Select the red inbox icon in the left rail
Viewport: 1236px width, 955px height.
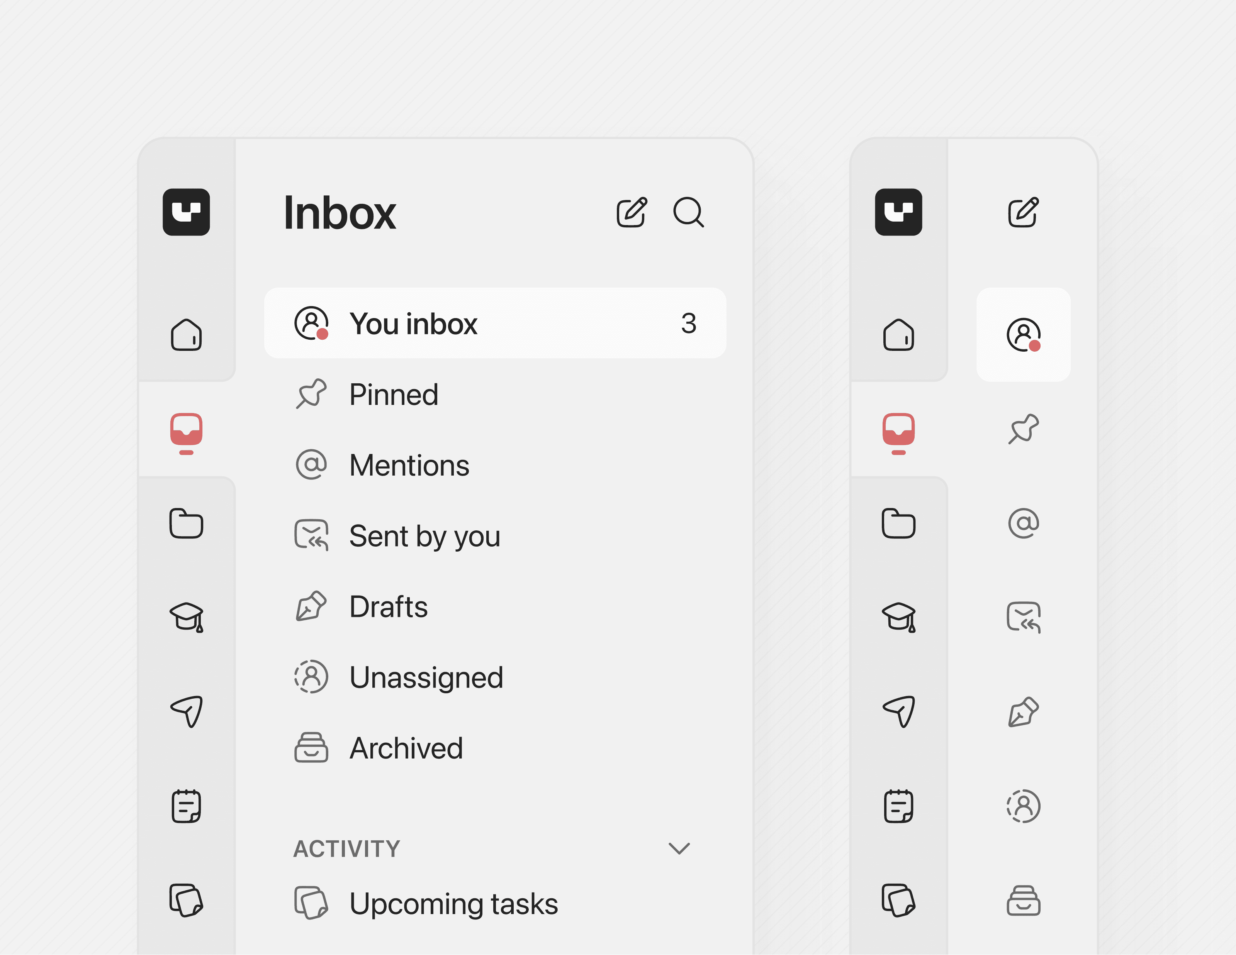click(x=186, y=433)
